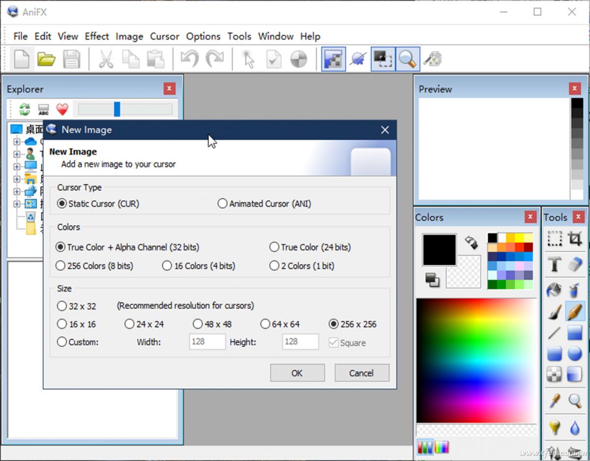Pick the Eraser tool
The width and height of the screenshot is (590, 461).
(575, 265)
